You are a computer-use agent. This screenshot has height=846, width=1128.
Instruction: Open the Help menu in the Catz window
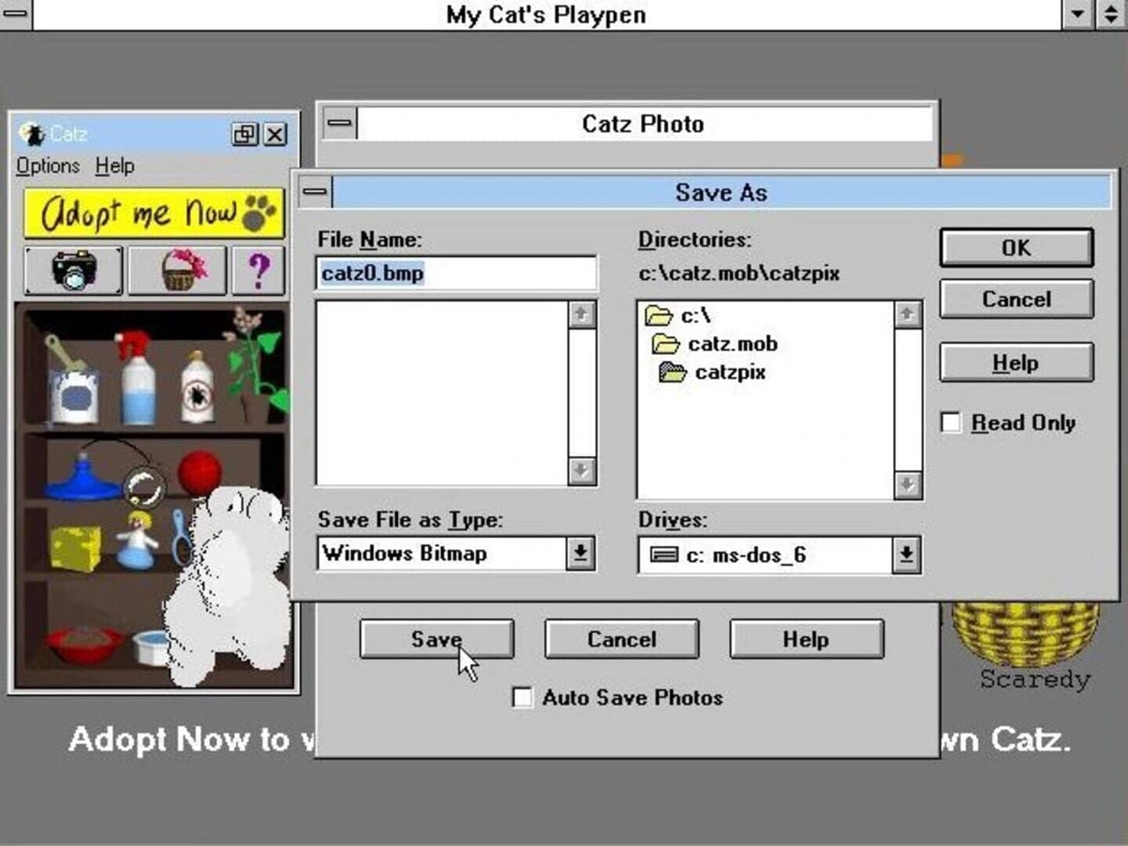(112, 165)
